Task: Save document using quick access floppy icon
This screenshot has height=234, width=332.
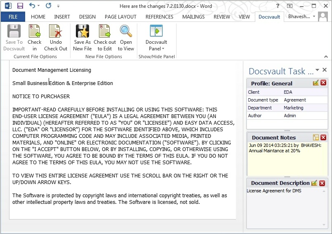Action: (x=20, y=6)
